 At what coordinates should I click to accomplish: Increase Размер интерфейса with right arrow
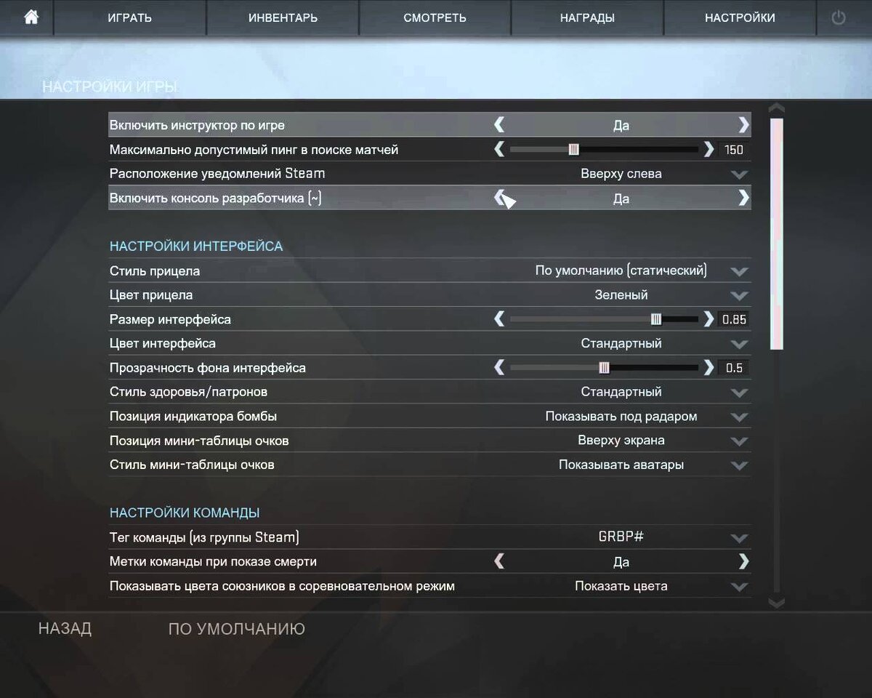point(708,318)
